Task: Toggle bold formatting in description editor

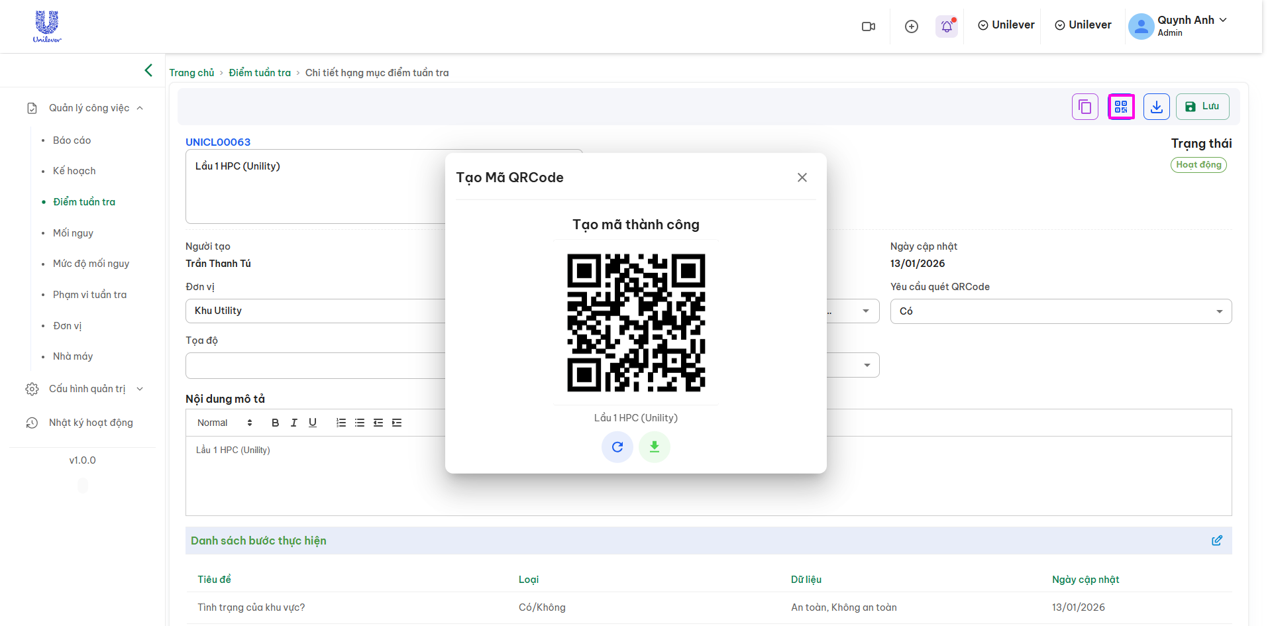Action: (x=275, y=423)
